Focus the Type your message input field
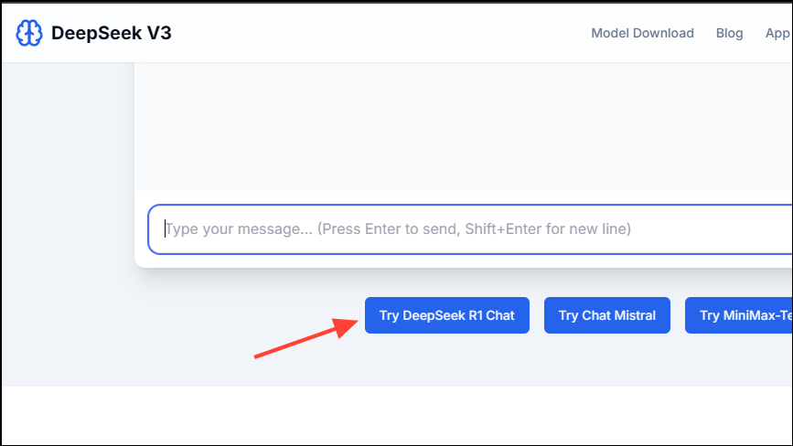Image resolution: width=793 pixels, height=446 pixels. (470, 229)
